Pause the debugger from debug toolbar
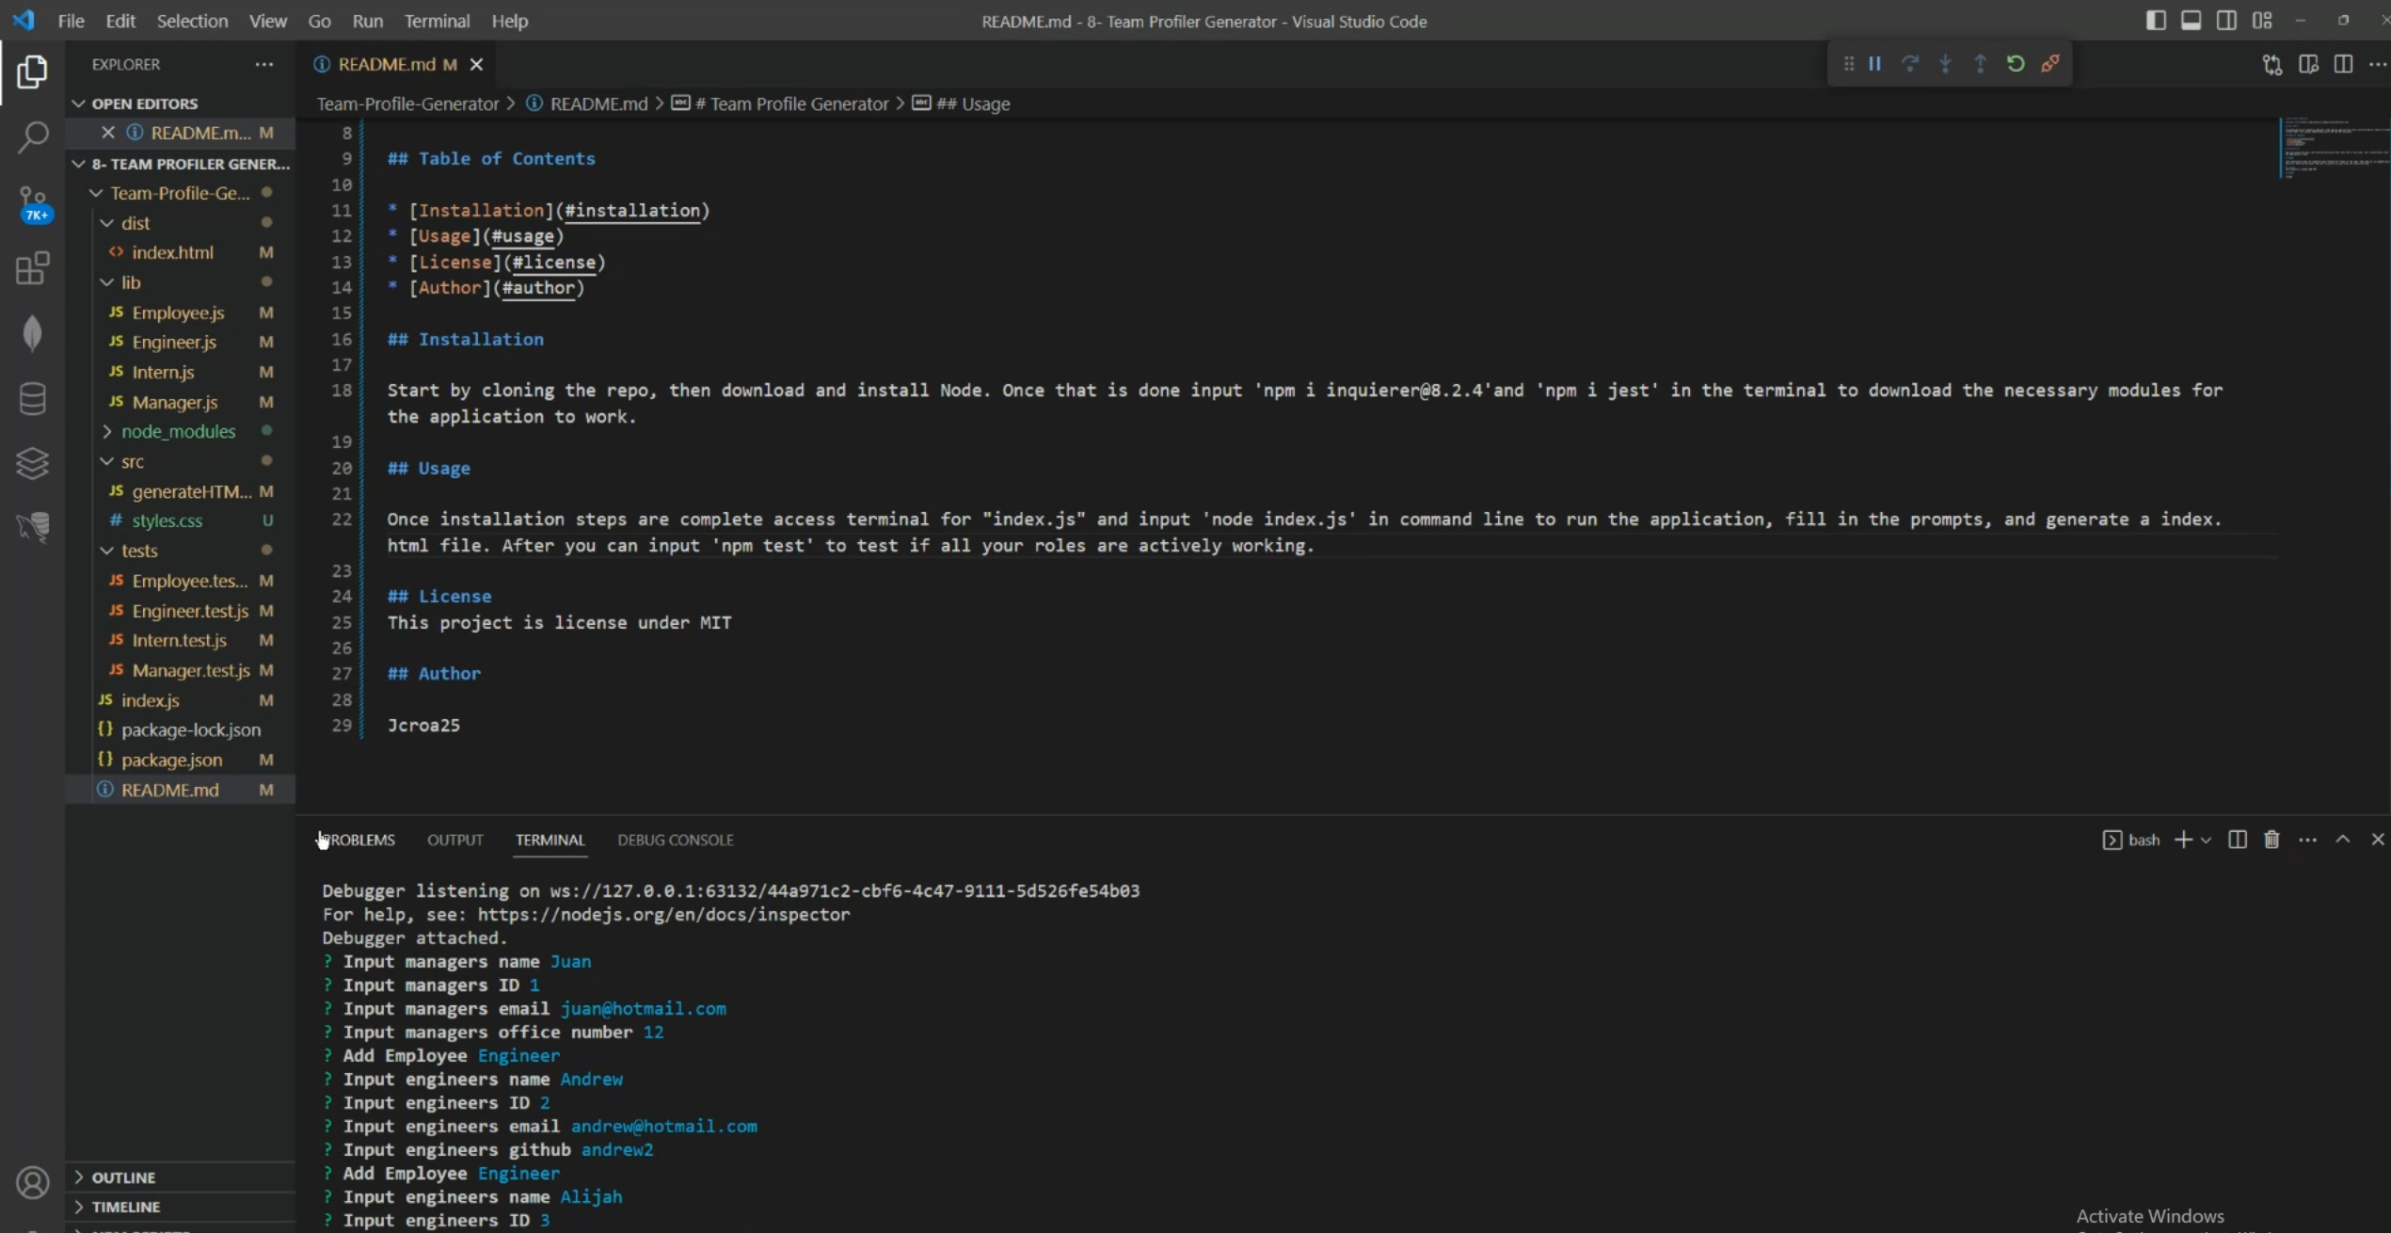The width and height of the screenshot is (2391, 1233). click(x=1874, y=64)
